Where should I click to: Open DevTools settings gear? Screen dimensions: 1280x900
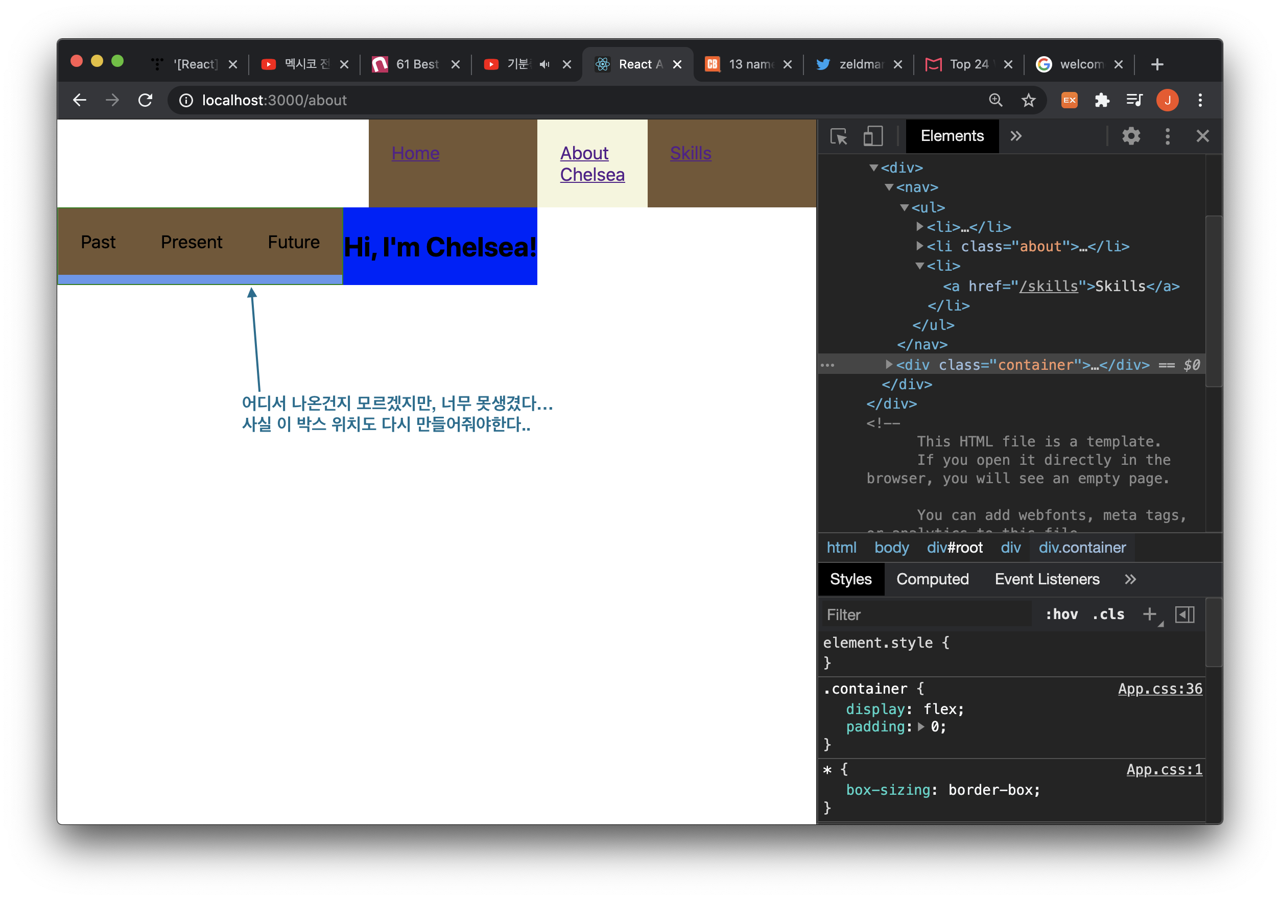pyautogui.click(x=1130, y=136)
